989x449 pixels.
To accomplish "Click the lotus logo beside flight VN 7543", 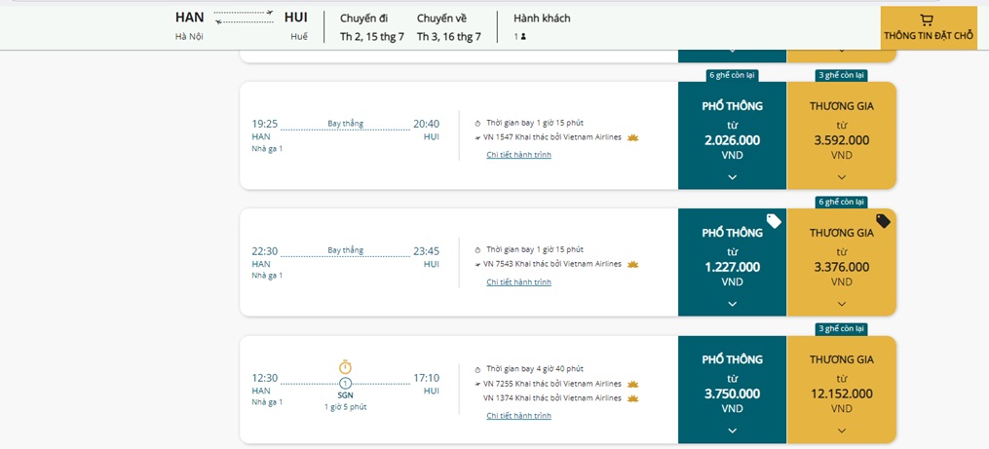I will (x=632, y=264).
